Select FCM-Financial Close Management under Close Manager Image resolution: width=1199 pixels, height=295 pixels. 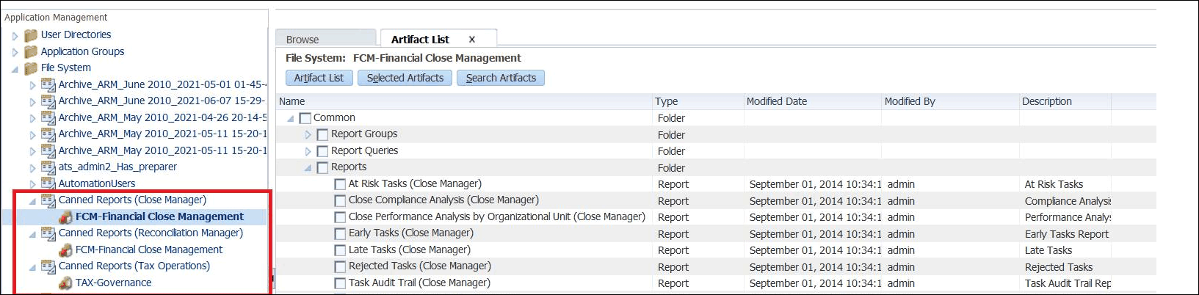pos(159,216)
